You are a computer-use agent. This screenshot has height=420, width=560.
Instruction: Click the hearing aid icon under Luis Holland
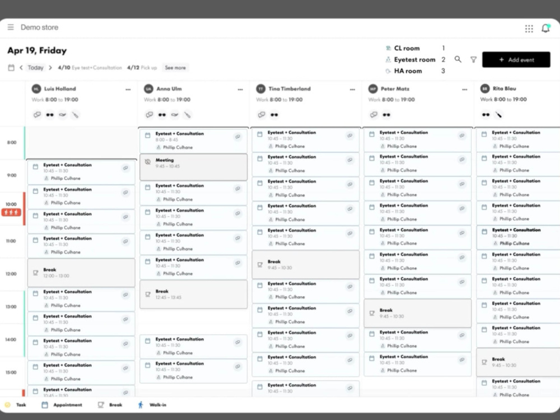coord(63,115)
